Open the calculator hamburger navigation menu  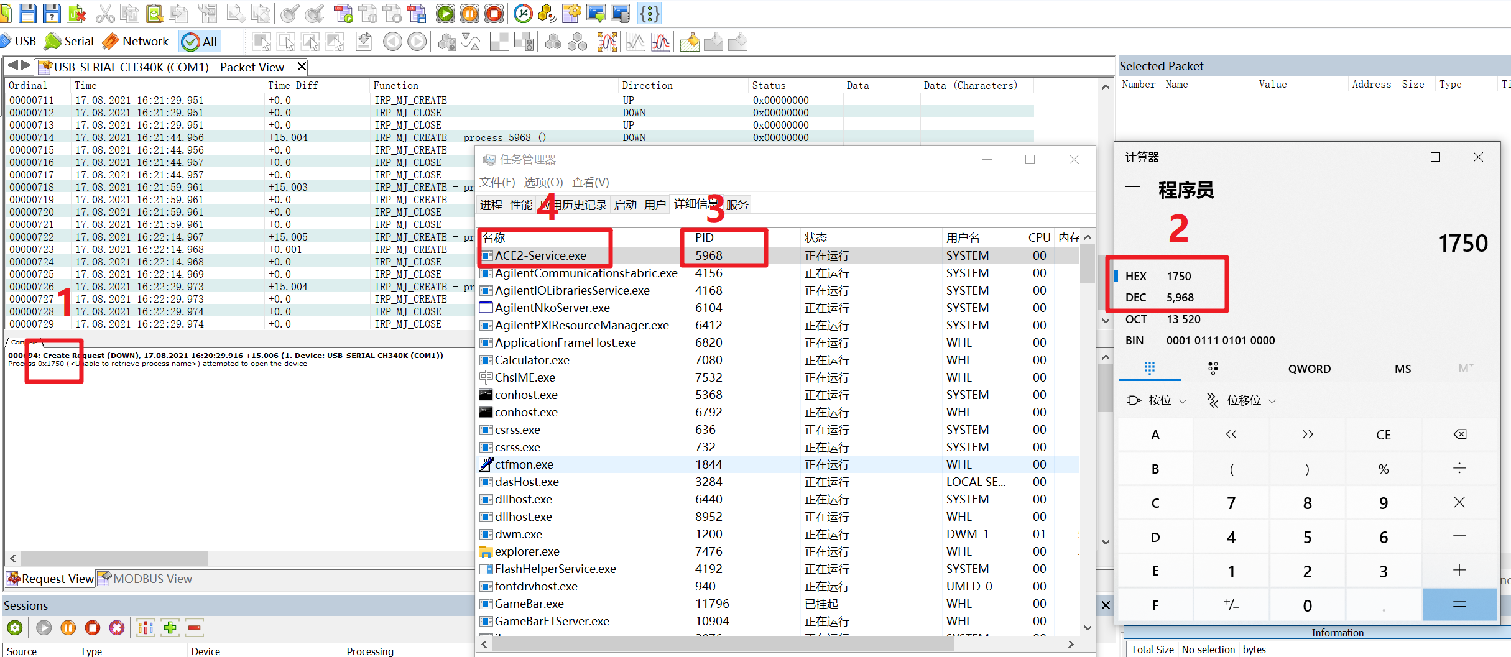[1133, 190]
